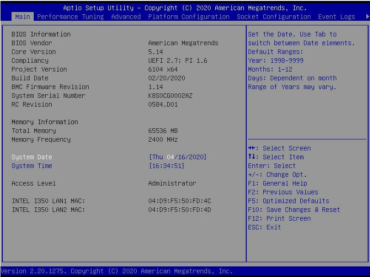The height and width of the screenshot is (277, 370).
Task: Click Project Version value 6104 x64
Action: (x=163, y=69)
